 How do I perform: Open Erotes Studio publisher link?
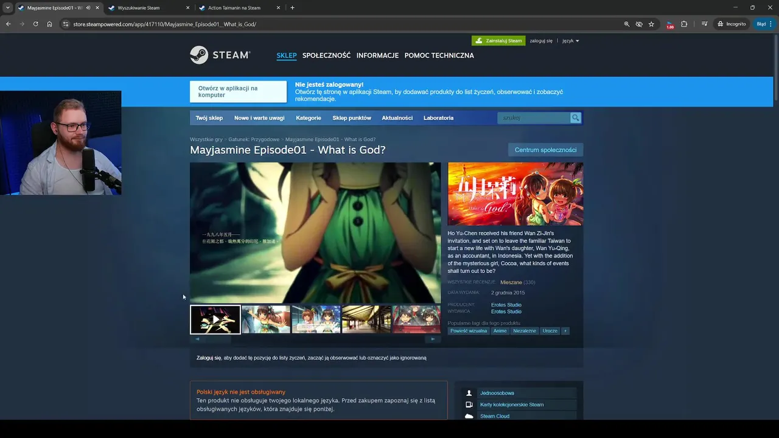(506, 311)
